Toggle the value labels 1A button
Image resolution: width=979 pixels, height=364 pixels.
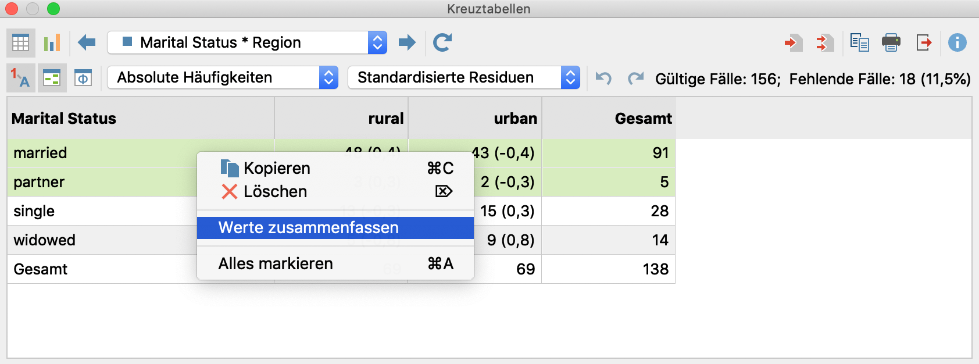(21, 78)
